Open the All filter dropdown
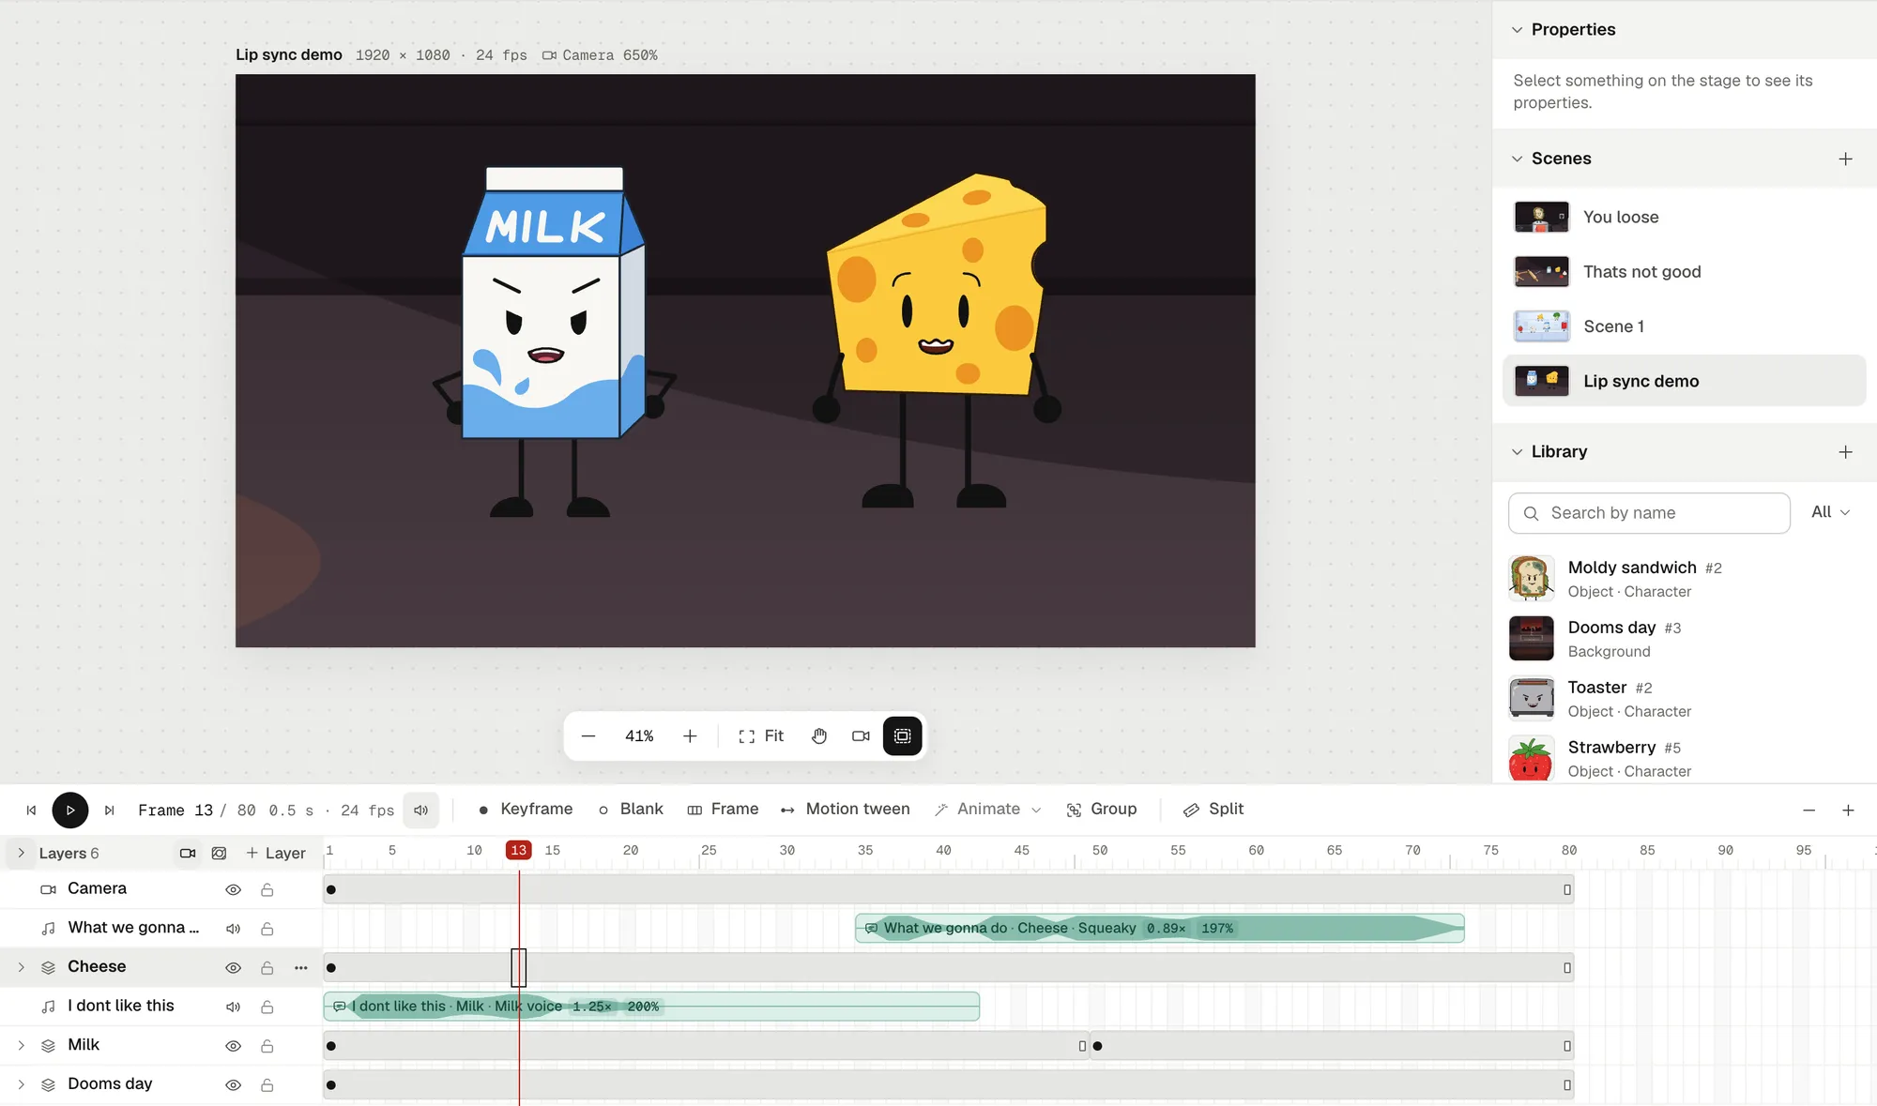Screen dimensions: 1877x1106 click(x=1830, y=511)
